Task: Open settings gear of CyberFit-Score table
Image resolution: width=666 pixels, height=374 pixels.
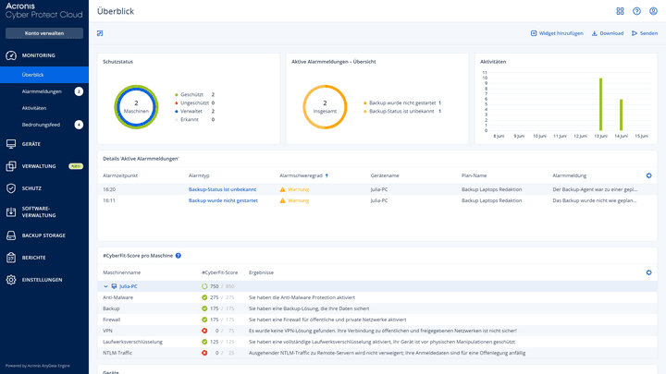Action: [648, 272]
